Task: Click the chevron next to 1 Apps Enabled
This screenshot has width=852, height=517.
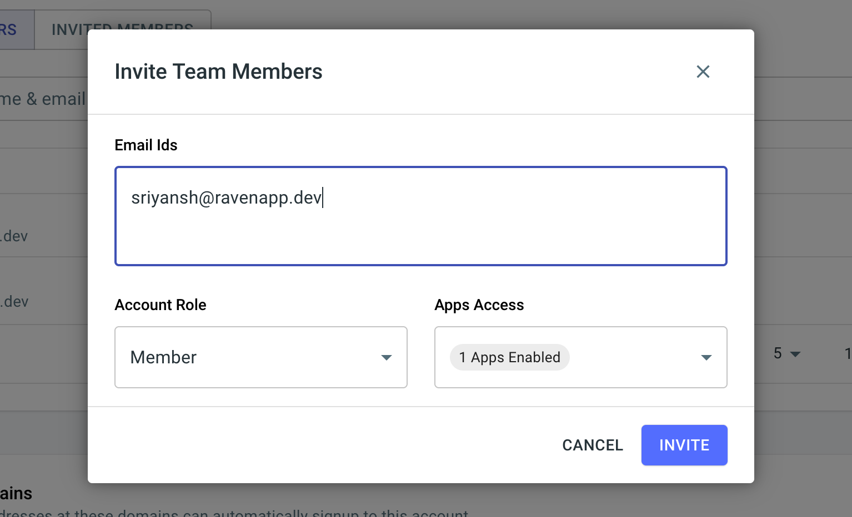Action: pyautogui.click(x=706, y=358)
